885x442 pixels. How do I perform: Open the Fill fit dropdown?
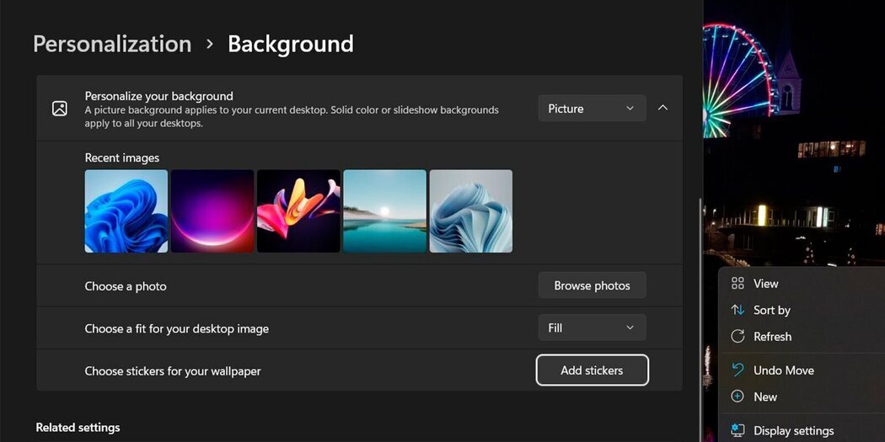(592, 328)
